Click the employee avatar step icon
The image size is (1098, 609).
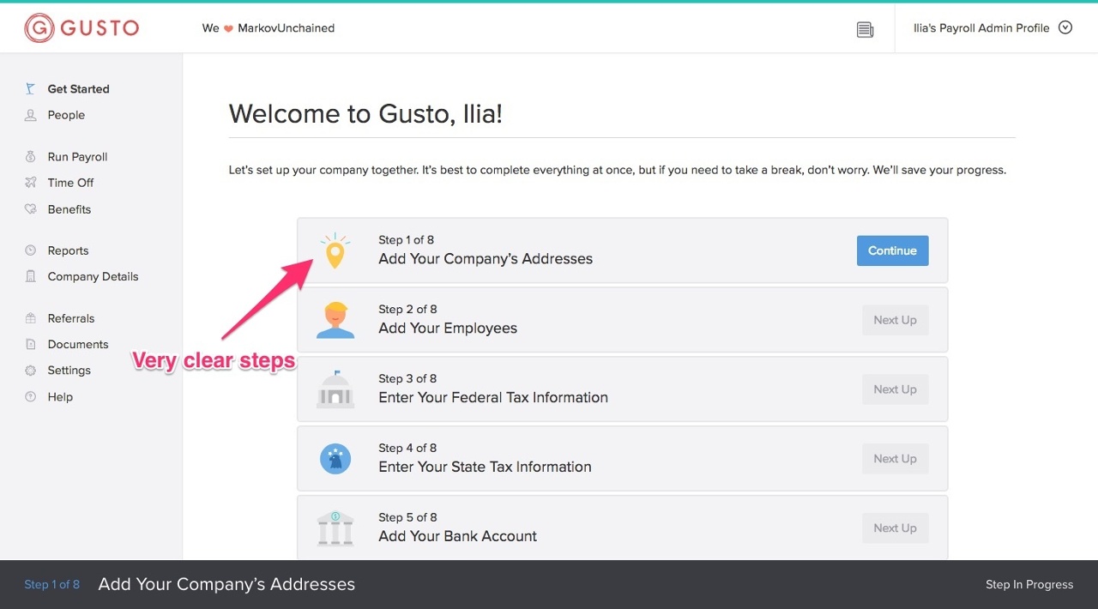click(335, 320)
